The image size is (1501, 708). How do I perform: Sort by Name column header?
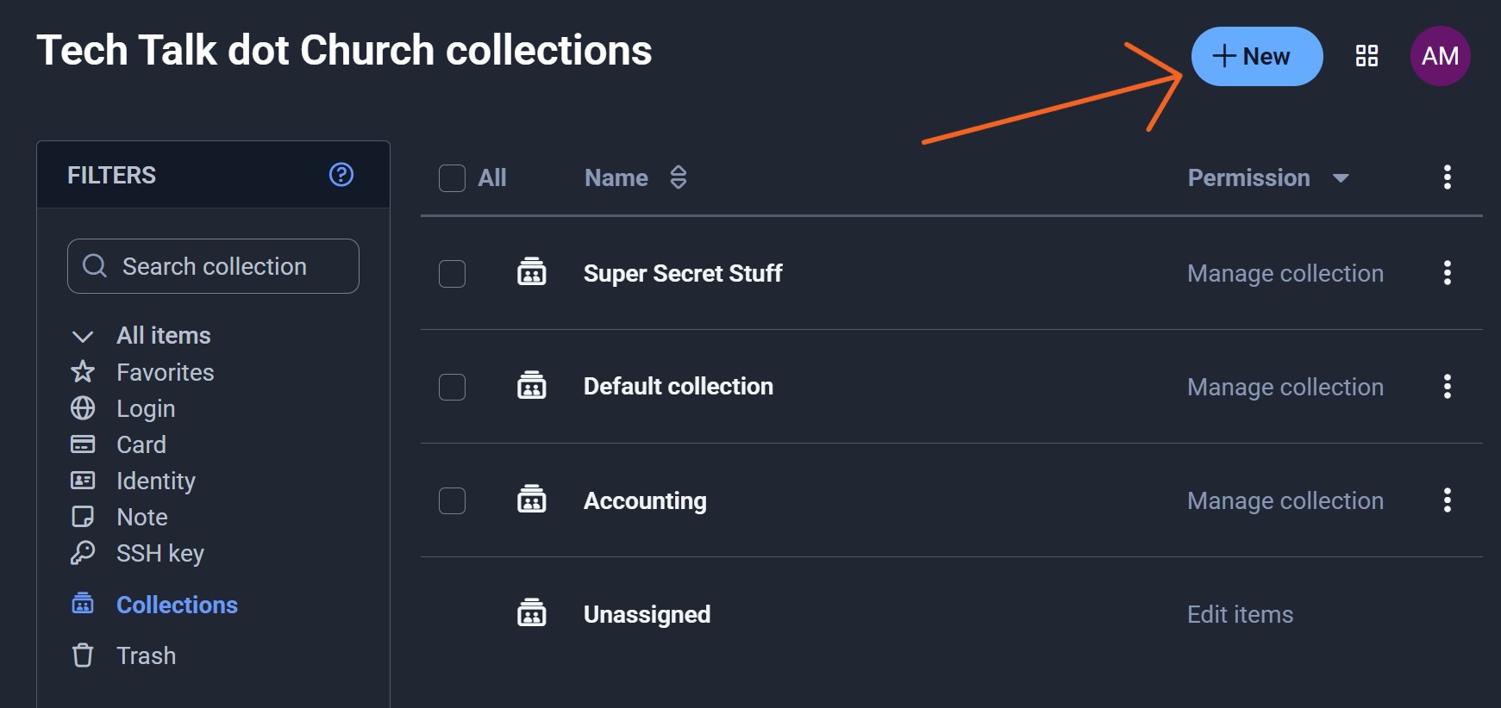coord(616,177)
